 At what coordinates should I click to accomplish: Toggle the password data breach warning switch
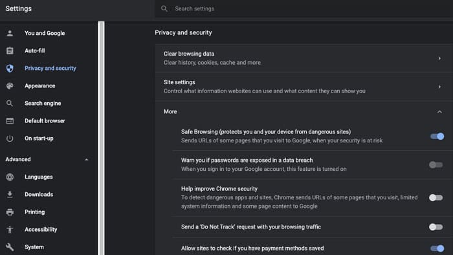point(436,164)
